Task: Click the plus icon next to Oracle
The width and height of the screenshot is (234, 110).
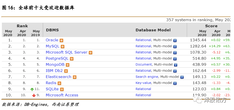Action: click(61, 40)
